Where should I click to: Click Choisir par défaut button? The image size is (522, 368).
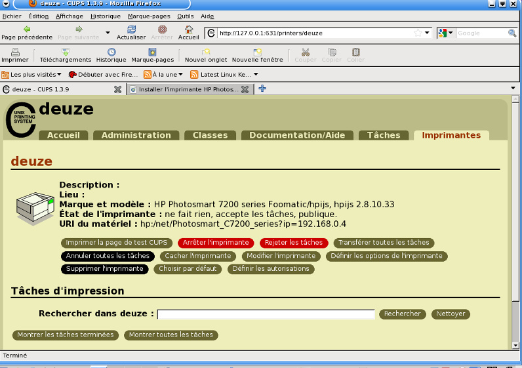point(188,269)
